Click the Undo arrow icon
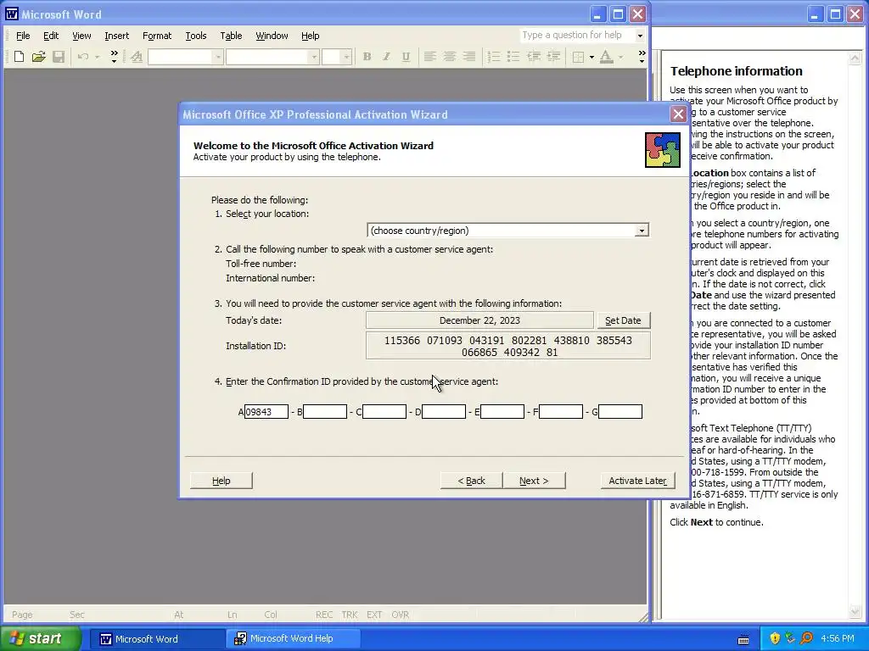The height and width of the screenshot is (651, 869). [82, 57]
